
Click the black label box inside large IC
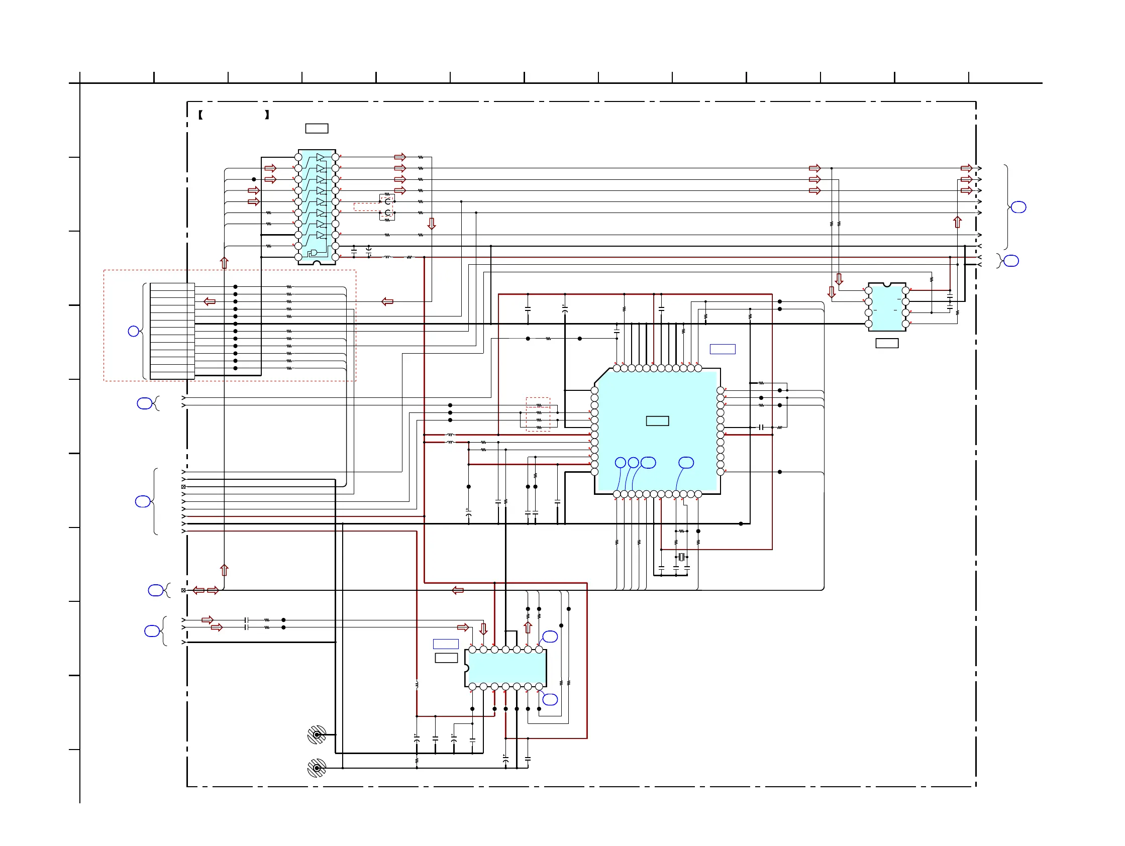coord(657,421)
